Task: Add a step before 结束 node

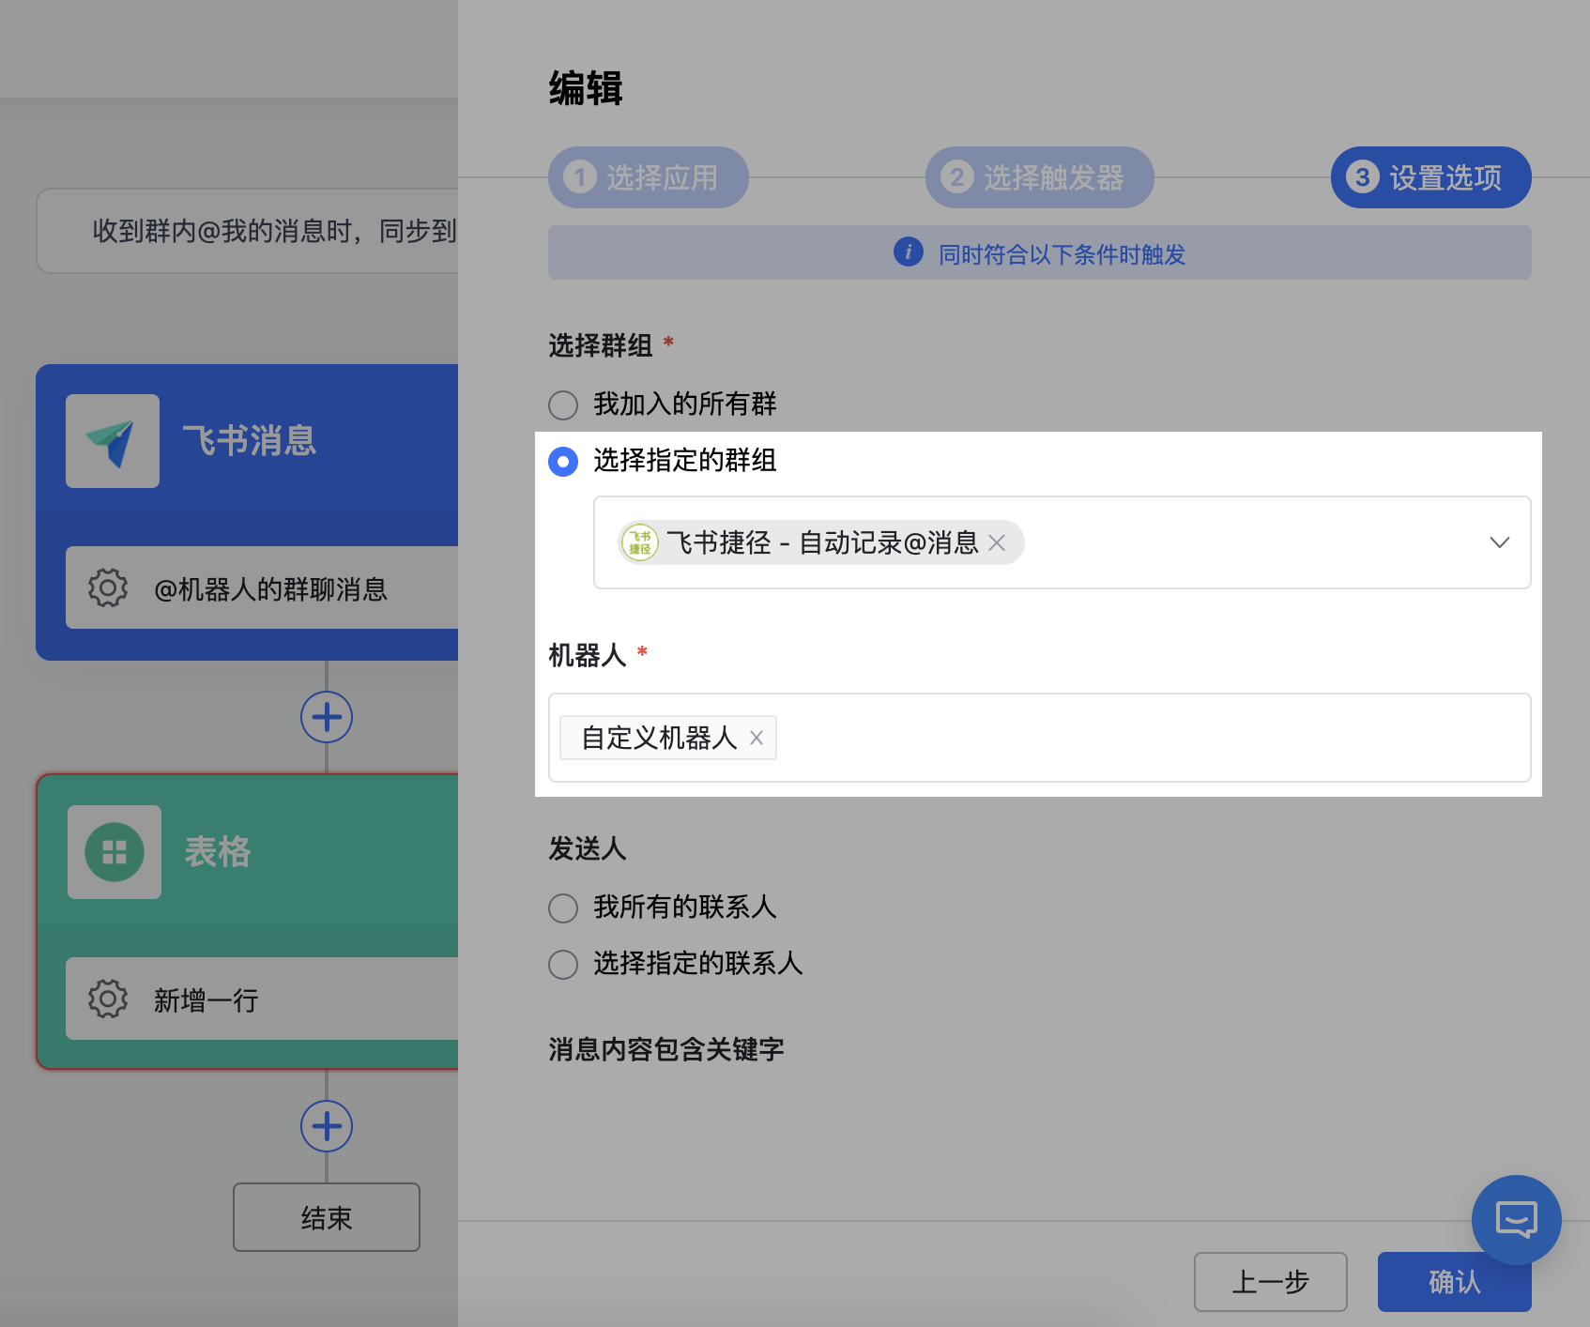Action: click(x=327, y=1126)
